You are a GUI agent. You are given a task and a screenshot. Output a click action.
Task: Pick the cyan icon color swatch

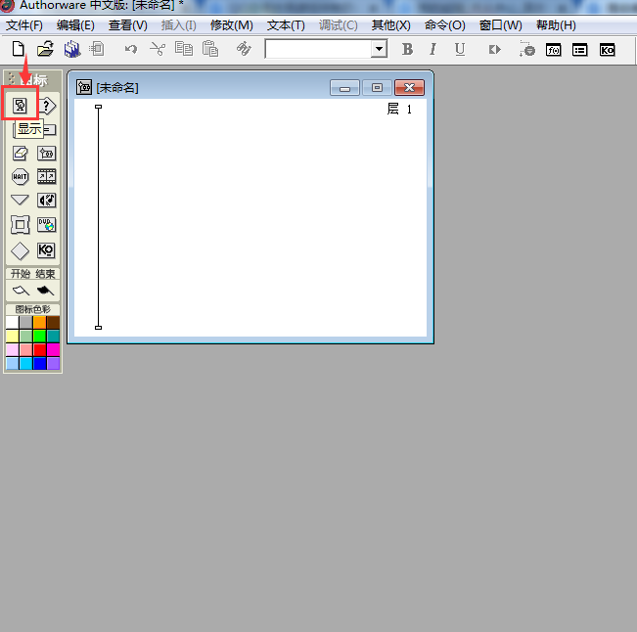(26, 364)
